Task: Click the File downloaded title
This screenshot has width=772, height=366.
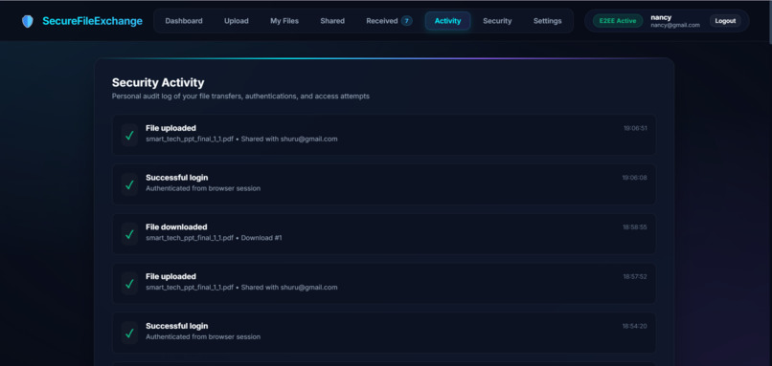Action: tap(176, 227)
